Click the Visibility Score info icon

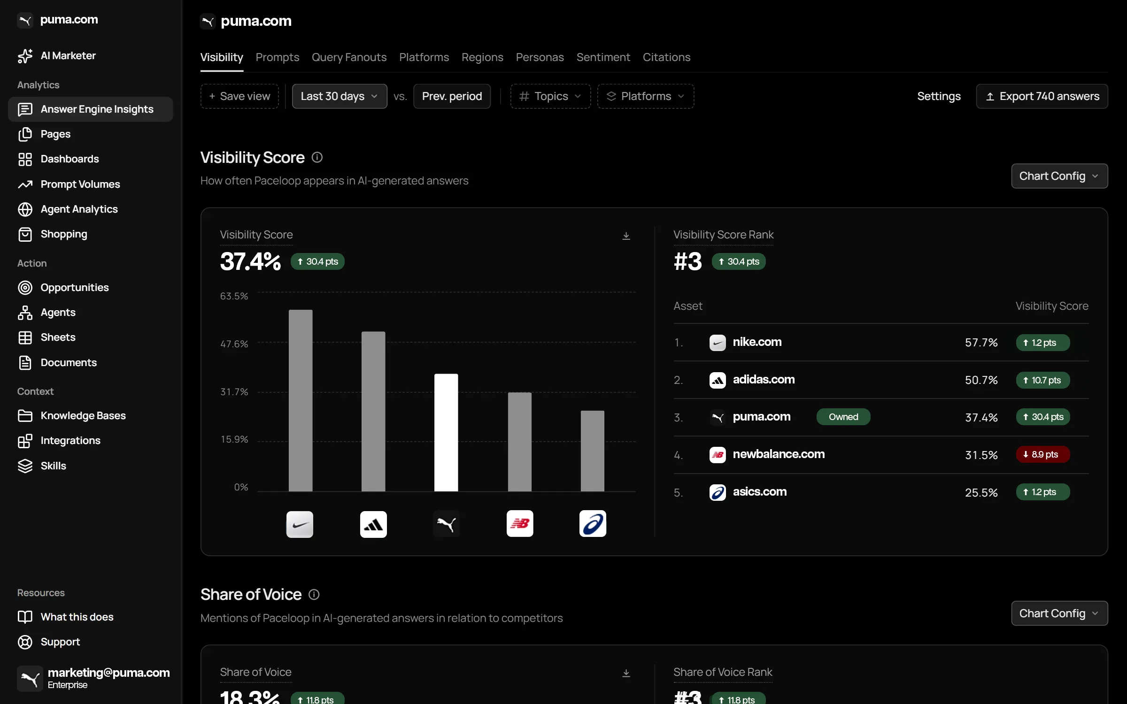pos(317,158)
